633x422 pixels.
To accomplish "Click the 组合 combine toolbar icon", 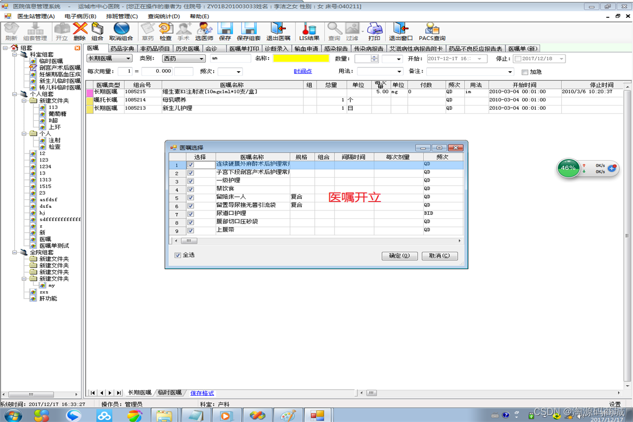I will pos(97,31).
